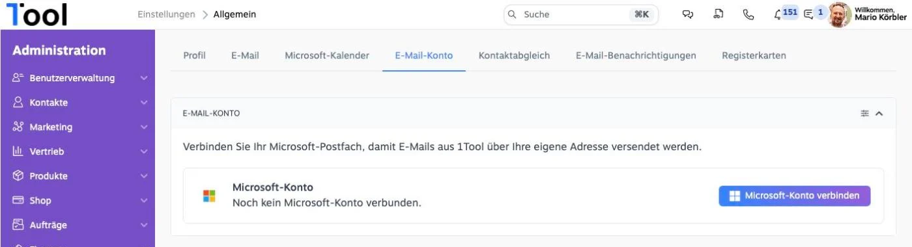Screen dimensions: 912x247
Task: Click the E-MAIL-KONTO panel title
Action: pos(211,113)
